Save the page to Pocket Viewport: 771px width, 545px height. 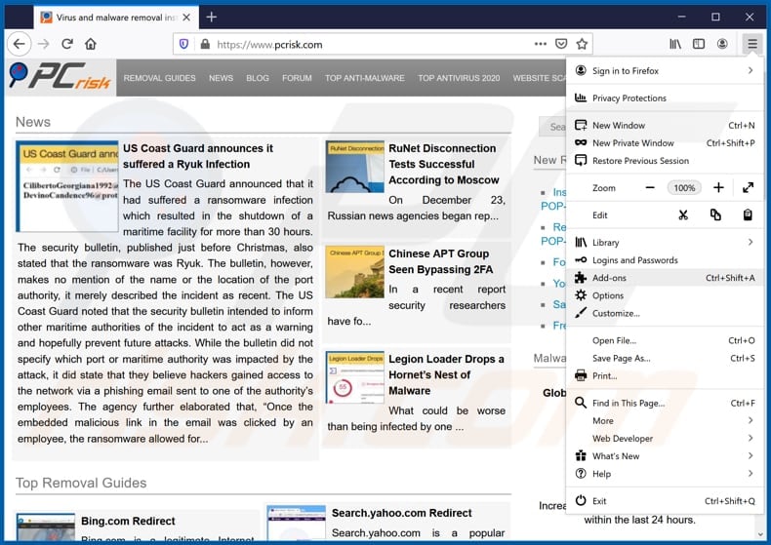[x=561, y=44]
